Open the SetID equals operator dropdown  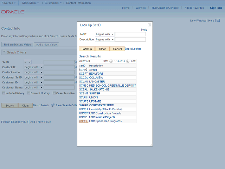point(27,62)
